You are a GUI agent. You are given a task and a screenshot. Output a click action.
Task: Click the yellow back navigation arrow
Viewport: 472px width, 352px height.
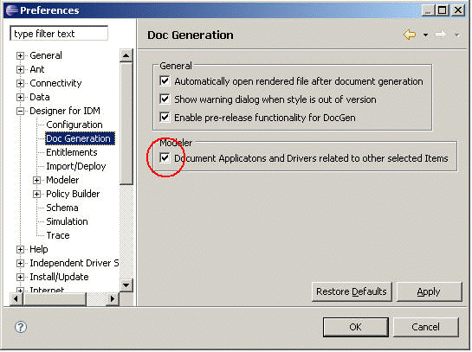pyautogui.click(x=410, y=35)
